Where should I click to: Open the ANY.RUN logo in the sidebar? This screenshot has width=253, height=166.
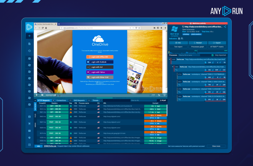[29, 27]
